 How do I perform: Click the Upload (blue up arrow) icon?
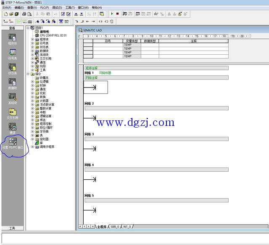click(76, 14)
